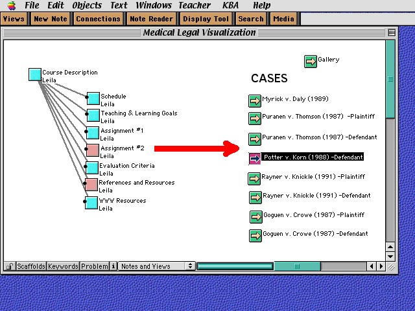The height and width of the screenshot is (311, 415).
Task: Click 'Goguen v. Crowe (1987) -Defendant' text
Action: 315,234
